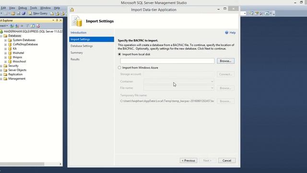Select the Import Settings wizard step
Screen dimensions: 307x173
point(92,39)
